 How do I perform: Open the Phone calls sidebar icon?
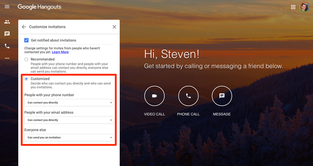click(x=7, y=46)
